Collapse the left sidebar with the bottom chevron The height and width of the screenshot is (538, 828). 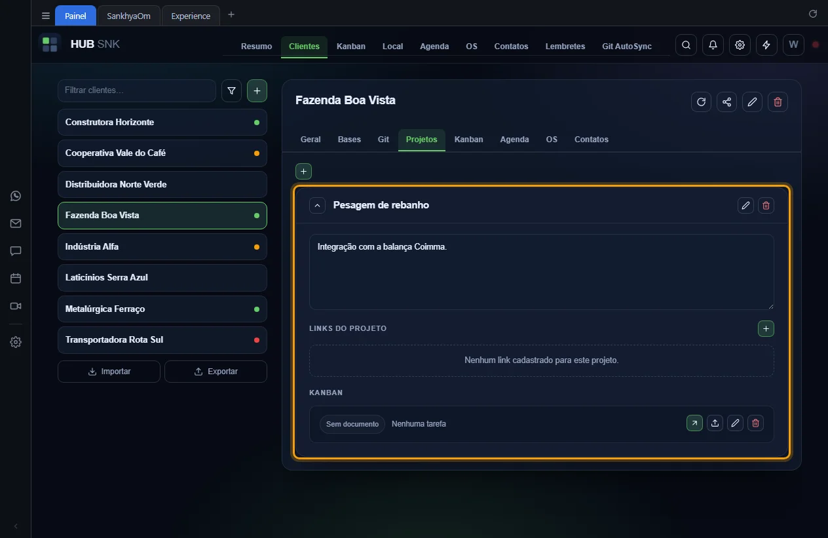[x=16, y=526]
